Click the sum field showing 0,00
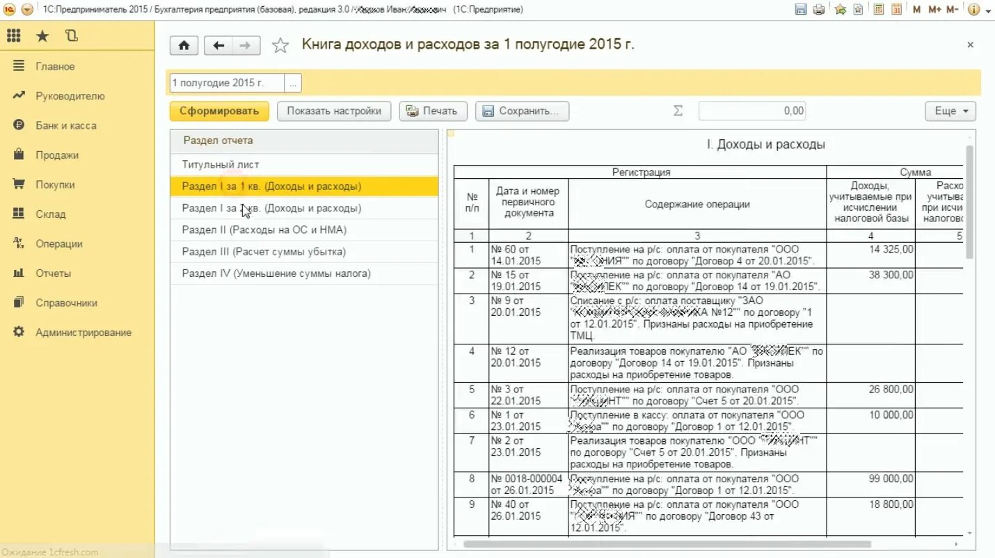 click(x=752, y=111)
